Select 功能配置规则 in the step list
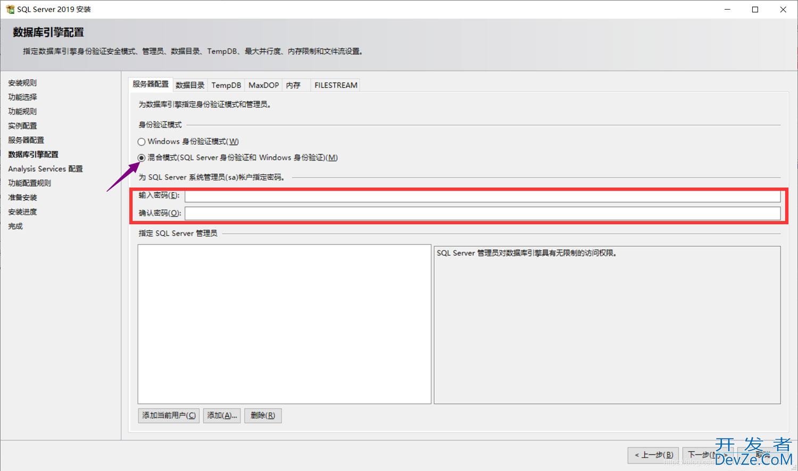The height and width of the screenshot is (471, 798). [29, 184]
